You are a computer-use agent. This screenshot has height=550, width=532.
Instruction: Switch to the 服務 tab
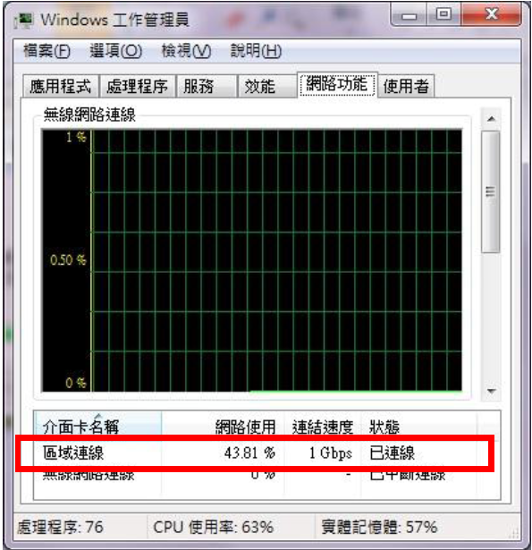click(206, 86)
